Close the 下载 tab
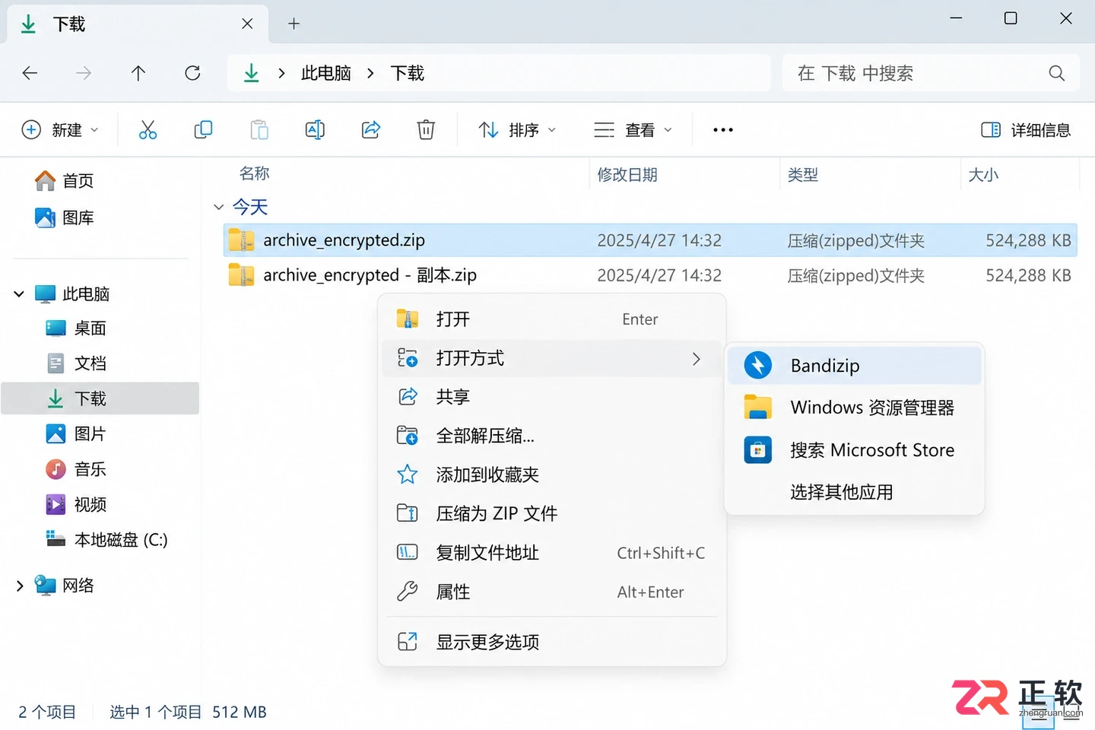 (247, 24)
